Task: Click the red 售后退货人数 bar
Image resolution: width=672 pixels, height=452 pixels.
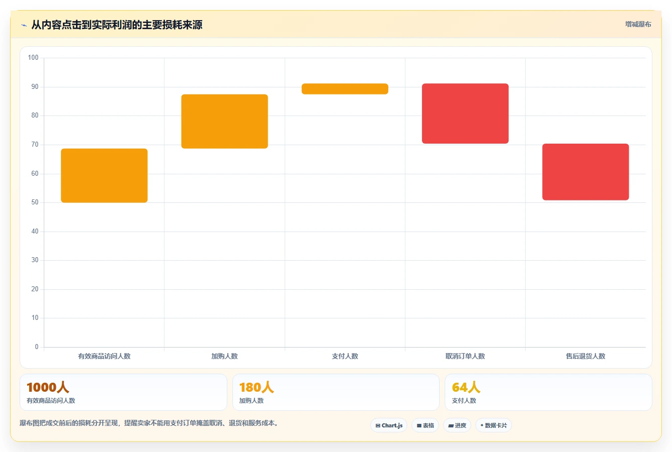Action: coord(585,172)
